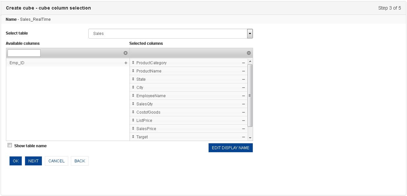Focus the available columns search field

[x=24, y=53]
